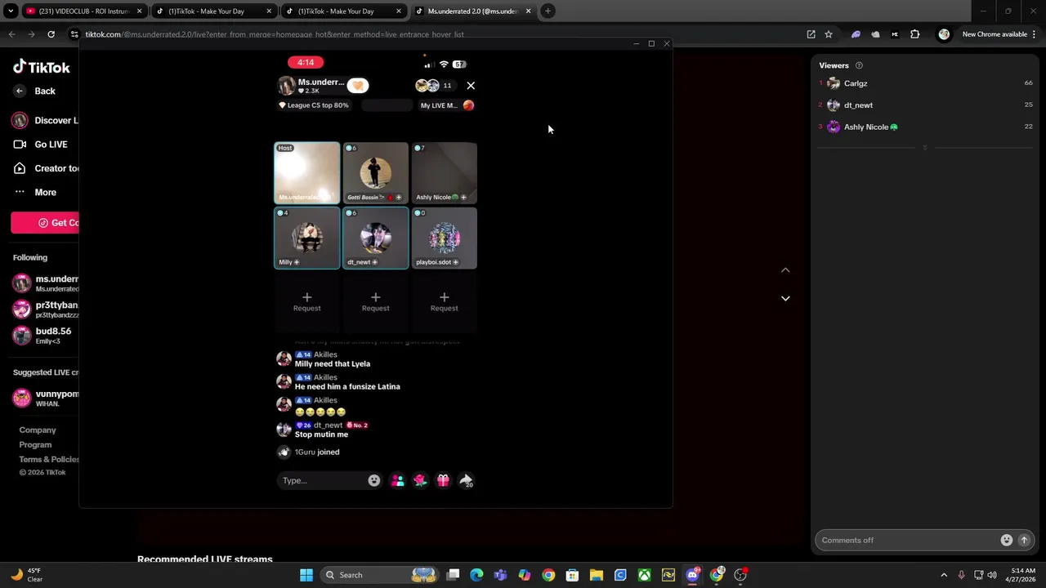Open the tab search dropdown arrow
The width and height of the screenshot is (1046, 588).
pos(11,11)
